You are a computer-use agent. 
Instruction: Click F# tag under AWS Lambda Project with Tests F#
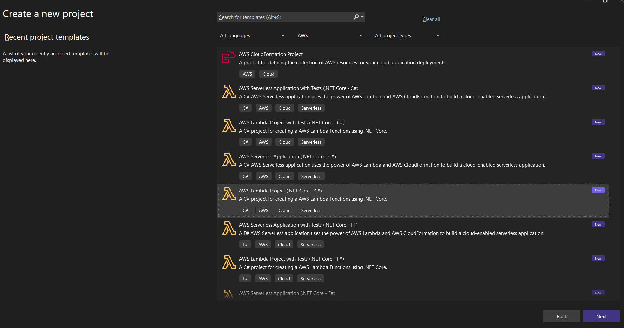coord(245,279)
